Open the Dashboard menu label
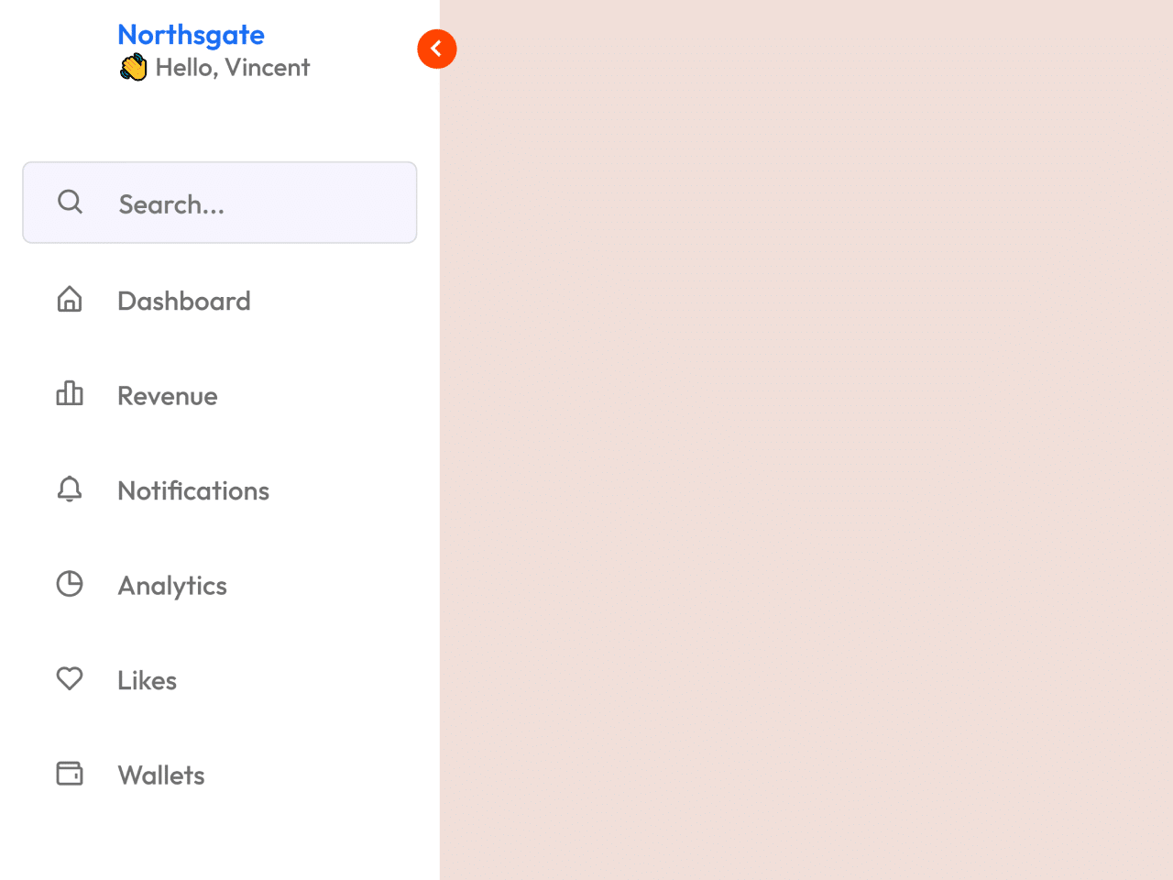This screenshot has height=880, width=1173. tap(183, 302)
